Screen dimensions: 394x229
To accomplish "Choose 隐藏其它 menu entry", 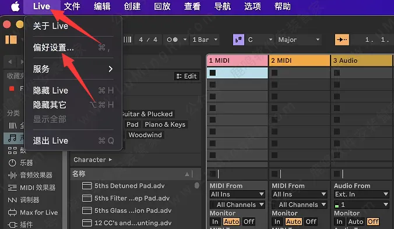I will [73, 105].
